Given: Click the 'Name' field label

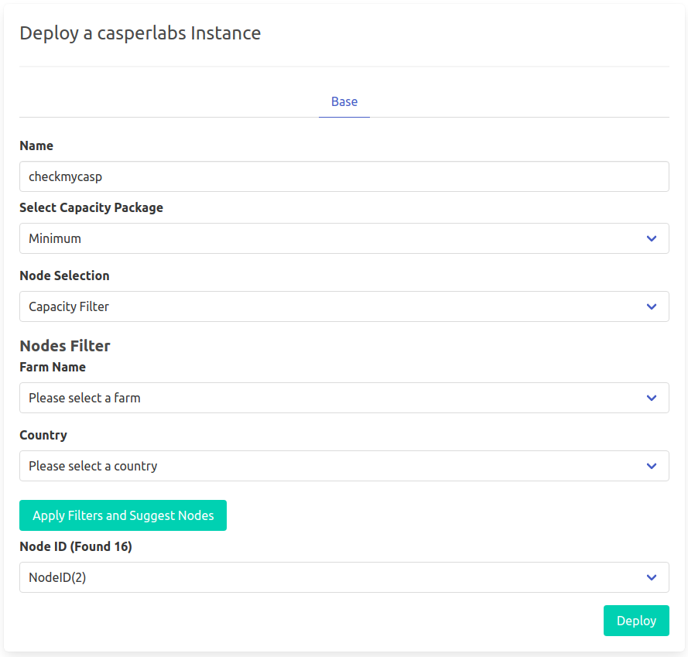Looking at the screenshot, I should (x=36, y=145).
